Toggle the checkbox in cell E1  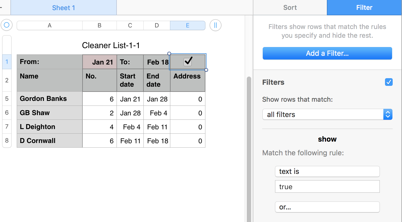[188, 62]
